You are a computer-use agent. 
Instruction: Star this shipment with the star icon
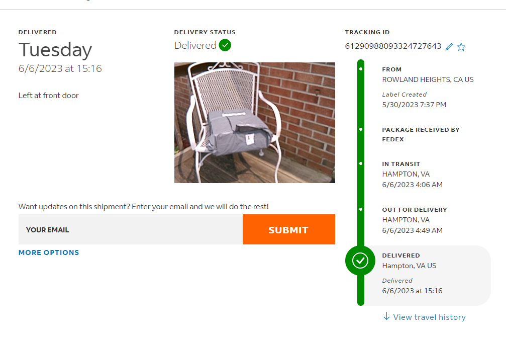(x=461, y=47)
